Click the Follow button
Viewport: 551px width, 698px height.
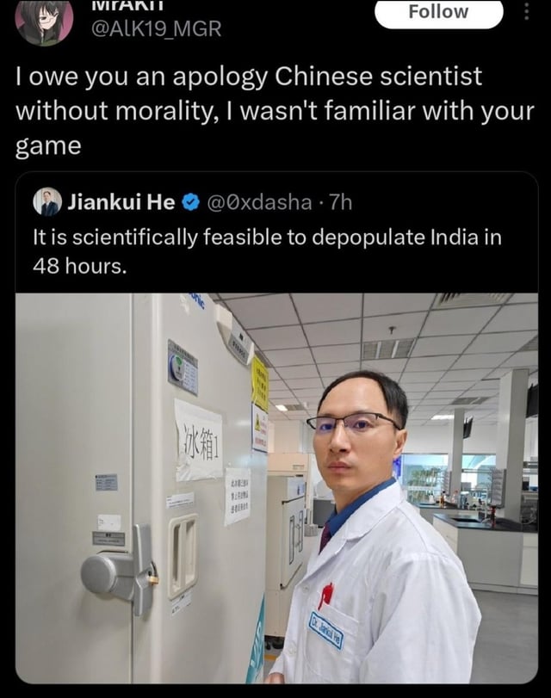439,12
